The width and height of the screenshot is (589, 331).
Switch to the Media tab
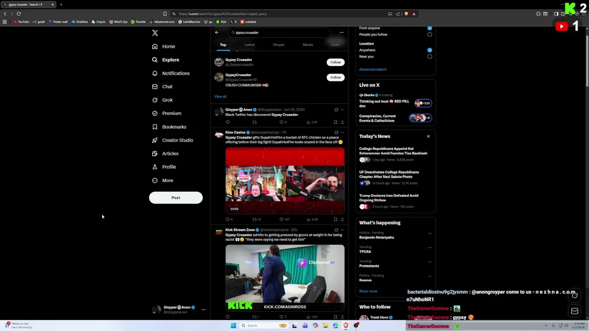(308, 45)
